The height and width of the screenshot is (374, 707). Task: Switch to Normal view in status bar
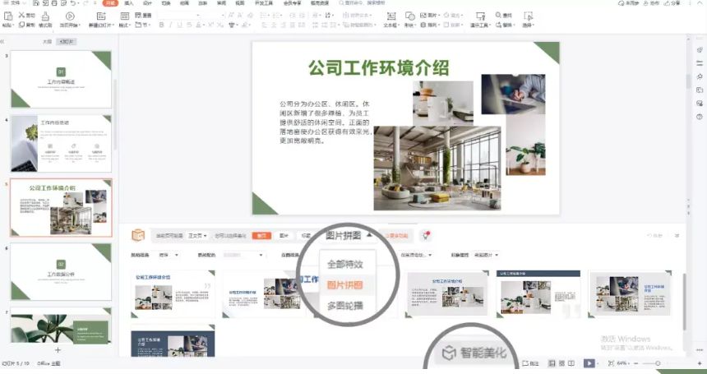click(552, 363)
